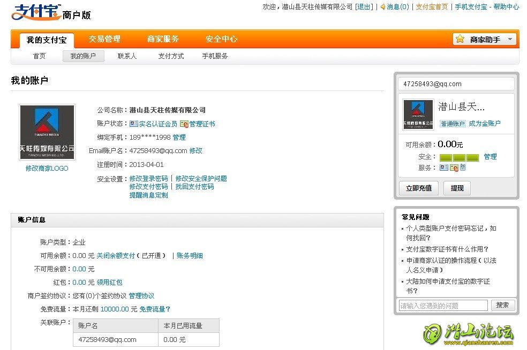The width and height of the screenshot is (527, 350).
Task: Open the 联系人 sub-navigation item
Action: click(x=127, y=56)
